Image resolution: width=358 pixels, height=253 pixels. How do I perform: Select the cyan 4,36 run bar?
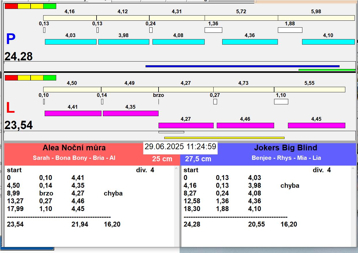[250, 42]
